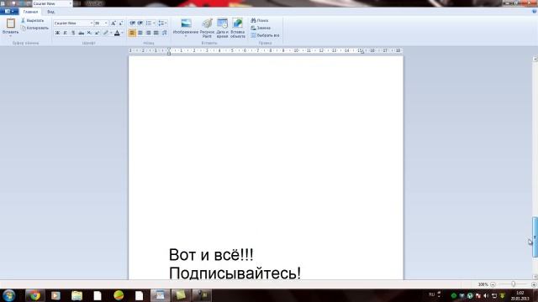The width and height of the screenshot is (538, 302).
Task: Switch to the Главная ribbon tab
Action: pyautogui.click(x=30, y=12)
